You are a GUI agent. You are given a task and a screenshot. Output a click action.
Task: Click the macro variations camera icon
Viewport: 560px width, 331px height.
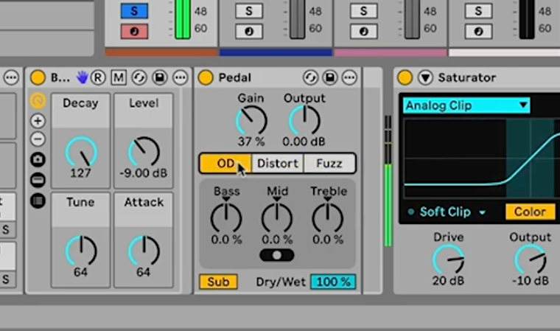coord(38,159)
